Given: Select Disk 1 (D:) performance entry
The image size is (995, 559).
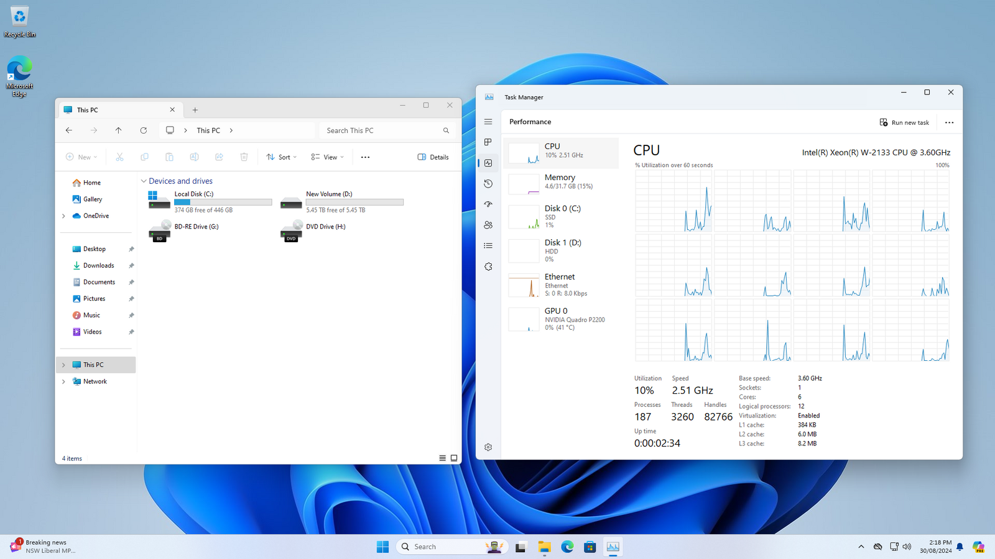Looking at the screenshot, I should click(x=561, y=250).
